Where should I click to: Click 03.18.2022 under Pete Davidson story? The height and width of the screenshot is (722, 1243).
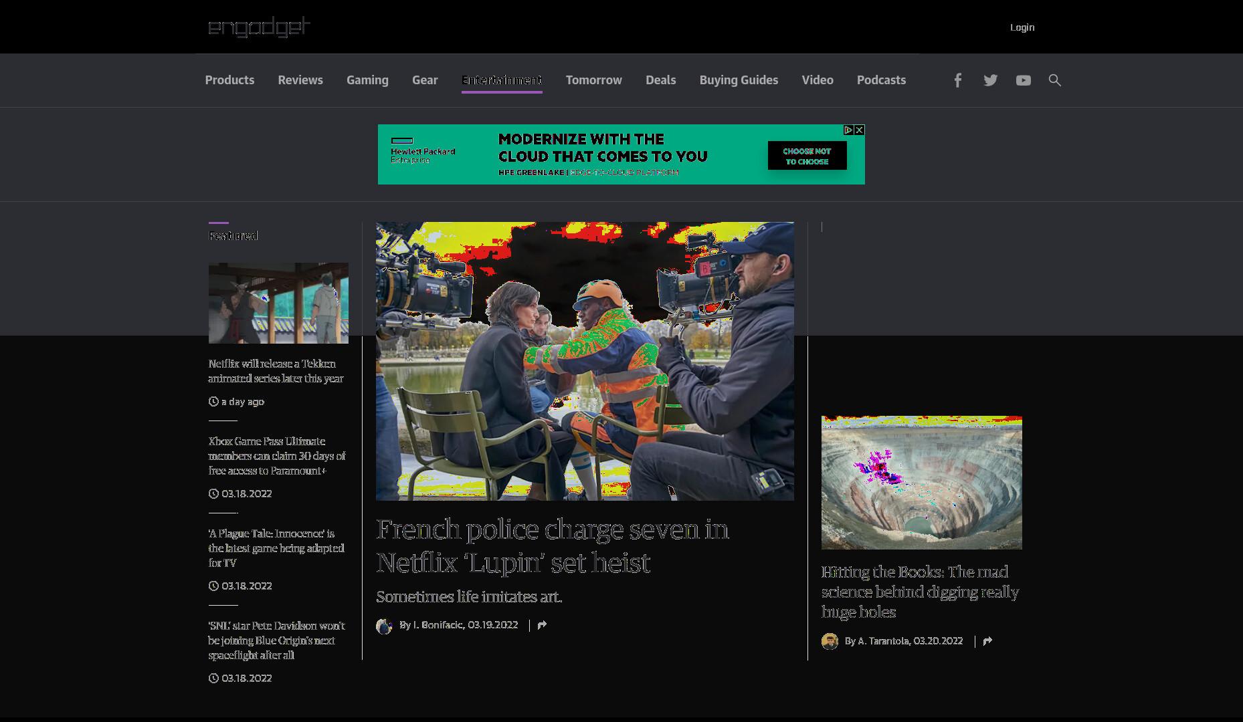coord(246,679)
